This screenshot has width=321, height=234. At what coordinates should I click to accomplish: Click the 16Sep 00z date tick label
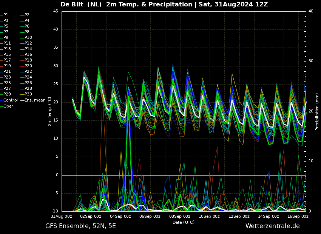click(x=298, y=216)
